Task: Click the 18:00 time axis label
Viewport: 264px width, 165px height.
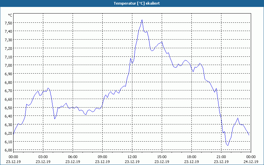Action: point(192,157)
